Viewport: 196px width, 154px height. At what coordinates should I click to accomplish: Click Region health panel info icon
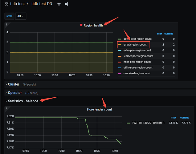6,24
